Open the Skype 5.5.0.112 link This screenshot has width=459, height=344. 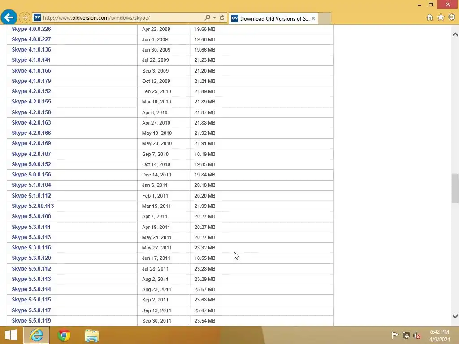point(31,269)
